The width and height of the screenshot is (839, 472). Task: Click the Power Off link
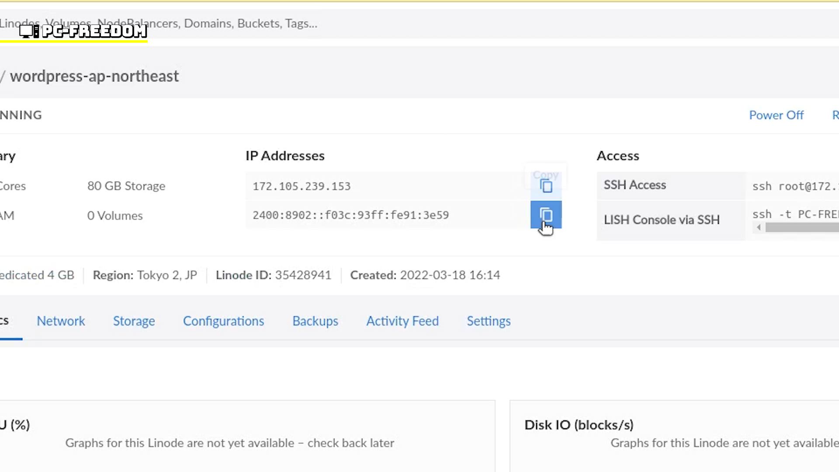click(x=776, y=115)
